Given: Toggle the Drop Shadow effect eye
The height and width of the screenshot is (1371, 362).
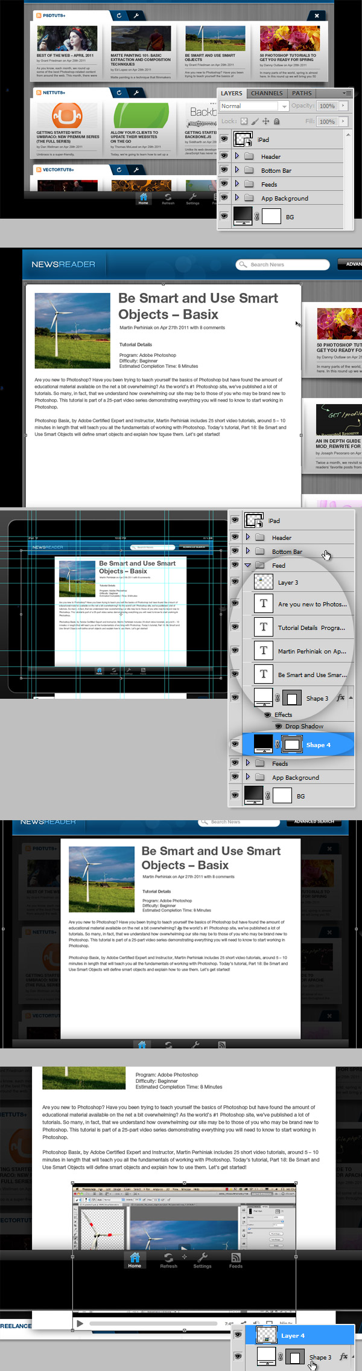Looking at the screenshot, I should [x=278, y=726].
